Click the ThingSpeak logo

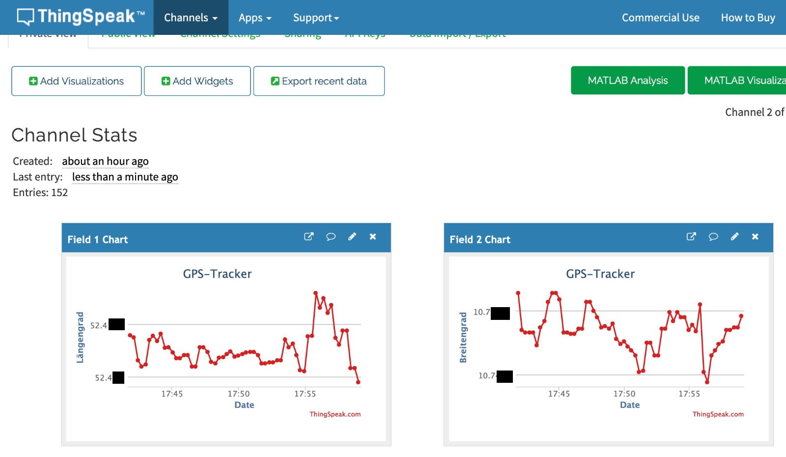pos(81,17)
